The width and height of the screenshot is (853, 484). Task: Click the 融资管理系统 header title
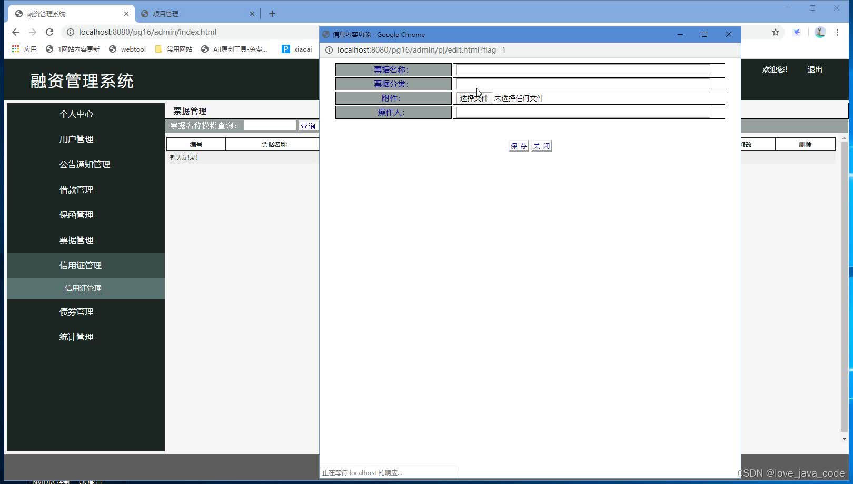[x=82, y=81]
